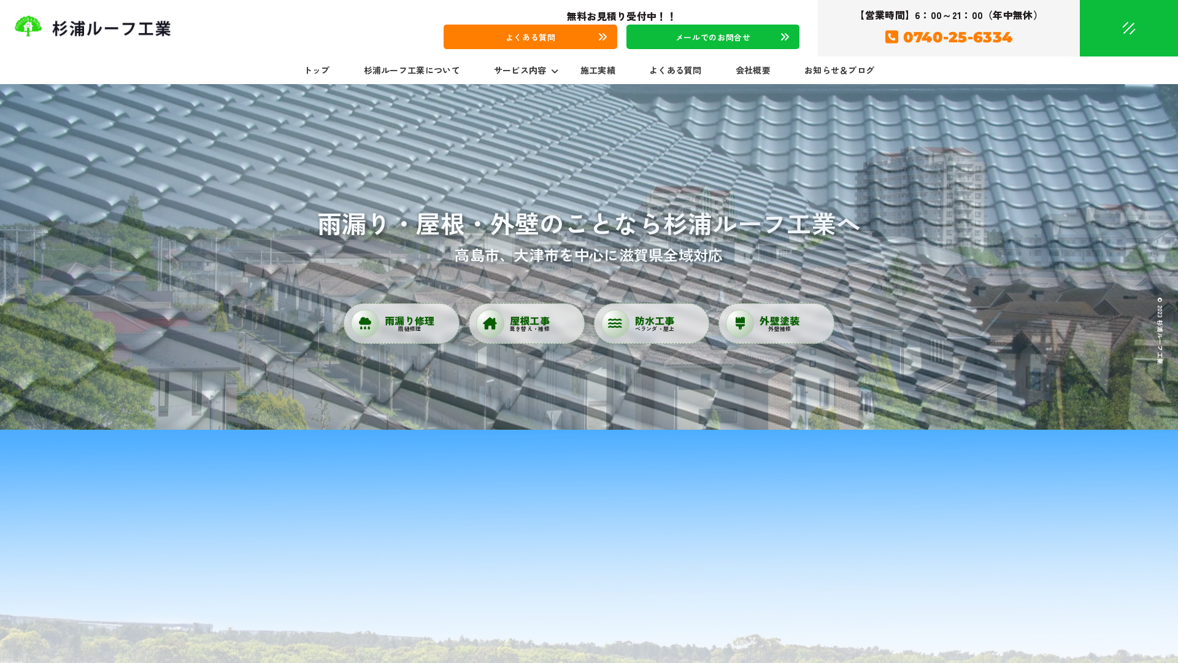
Task: Click the 外壁塗装 service button
Action: pyautogui.click(x=776, y=323)
